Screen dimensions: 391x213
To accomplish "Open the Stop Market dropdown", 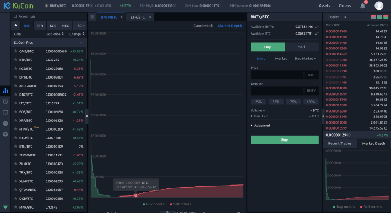I will (x=305, y=59).
